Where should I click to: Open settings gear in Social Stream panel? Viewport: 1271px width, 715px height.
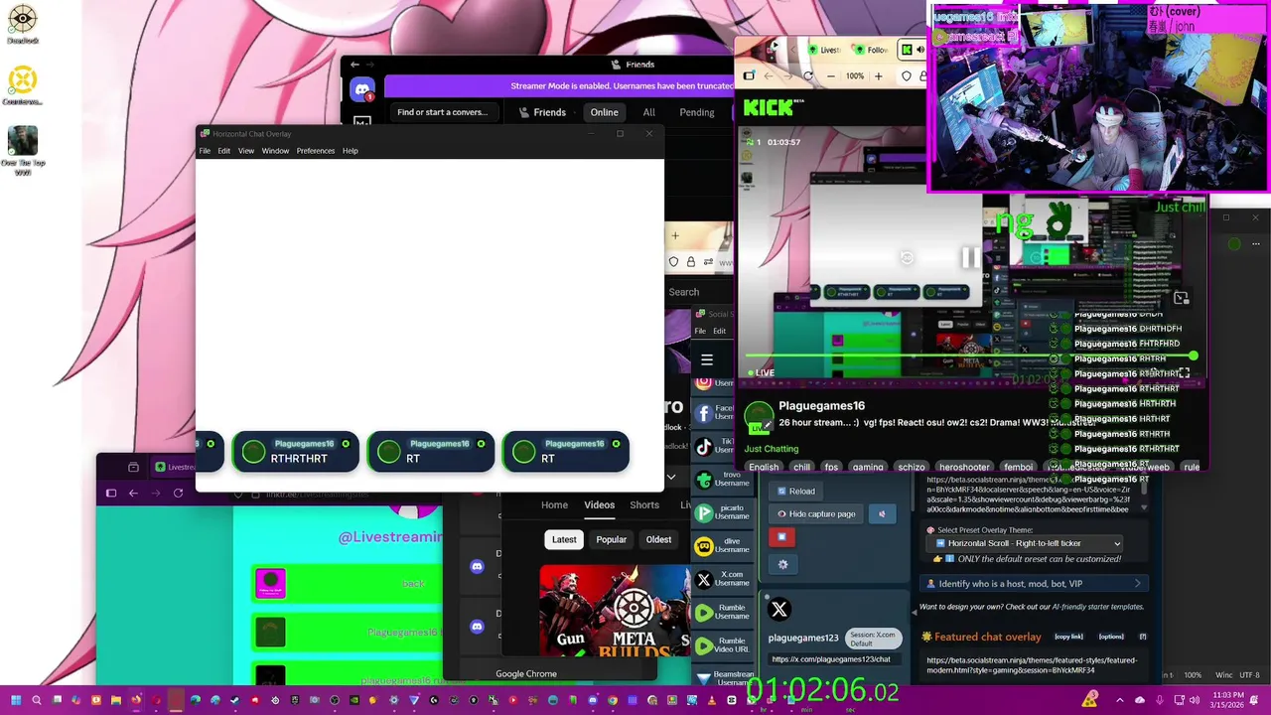pos(782,564)
